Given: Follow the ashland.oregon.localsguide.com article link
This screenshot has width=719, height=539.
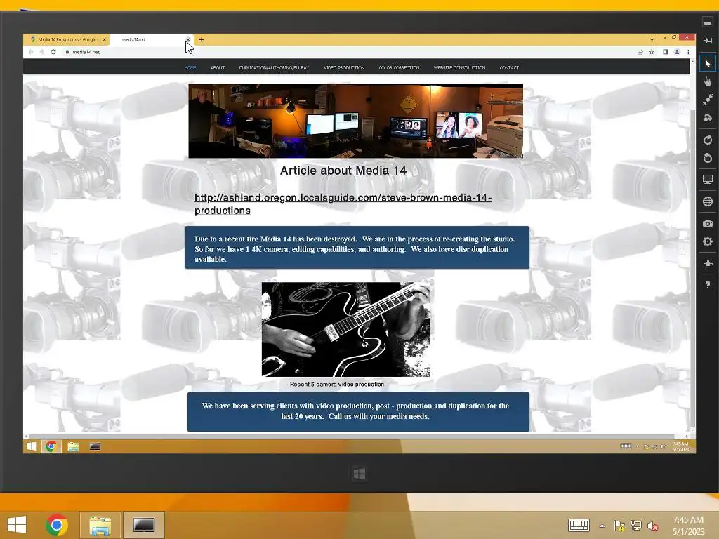Looking at the screenshot, I should coord(343,204).
